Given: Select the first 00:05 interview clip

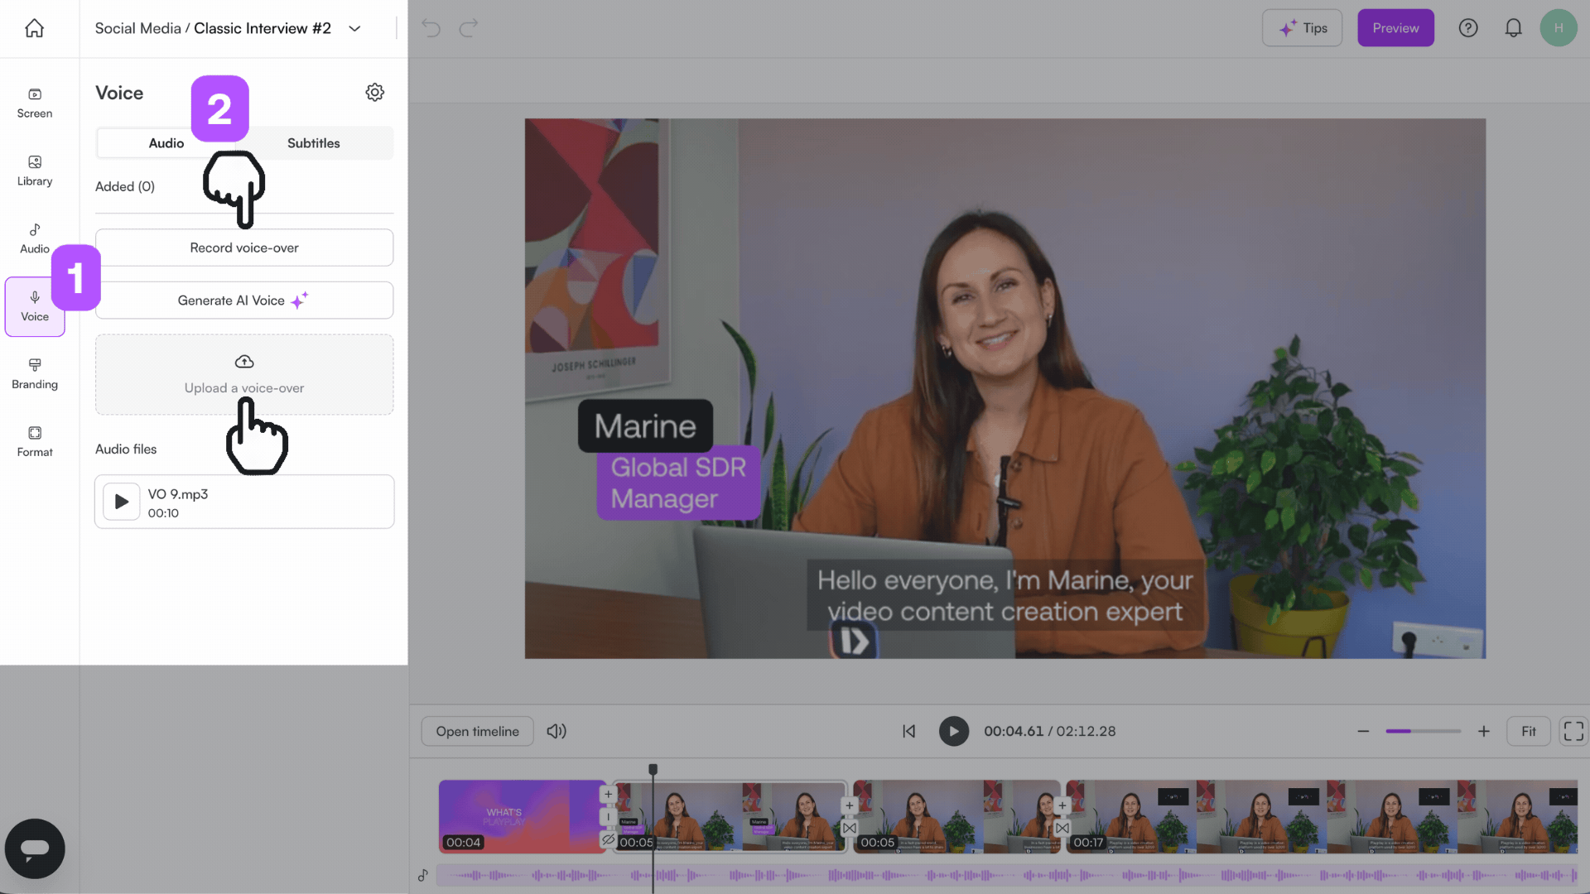Looking at the screenshot, I should 731,816.
